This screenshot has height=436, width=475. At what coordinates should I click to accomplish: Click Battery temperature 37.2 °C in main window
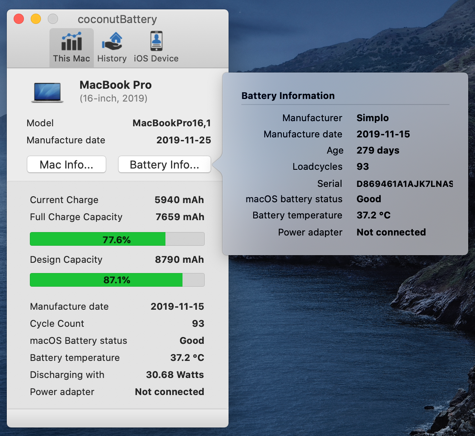[x=187, y=358]
